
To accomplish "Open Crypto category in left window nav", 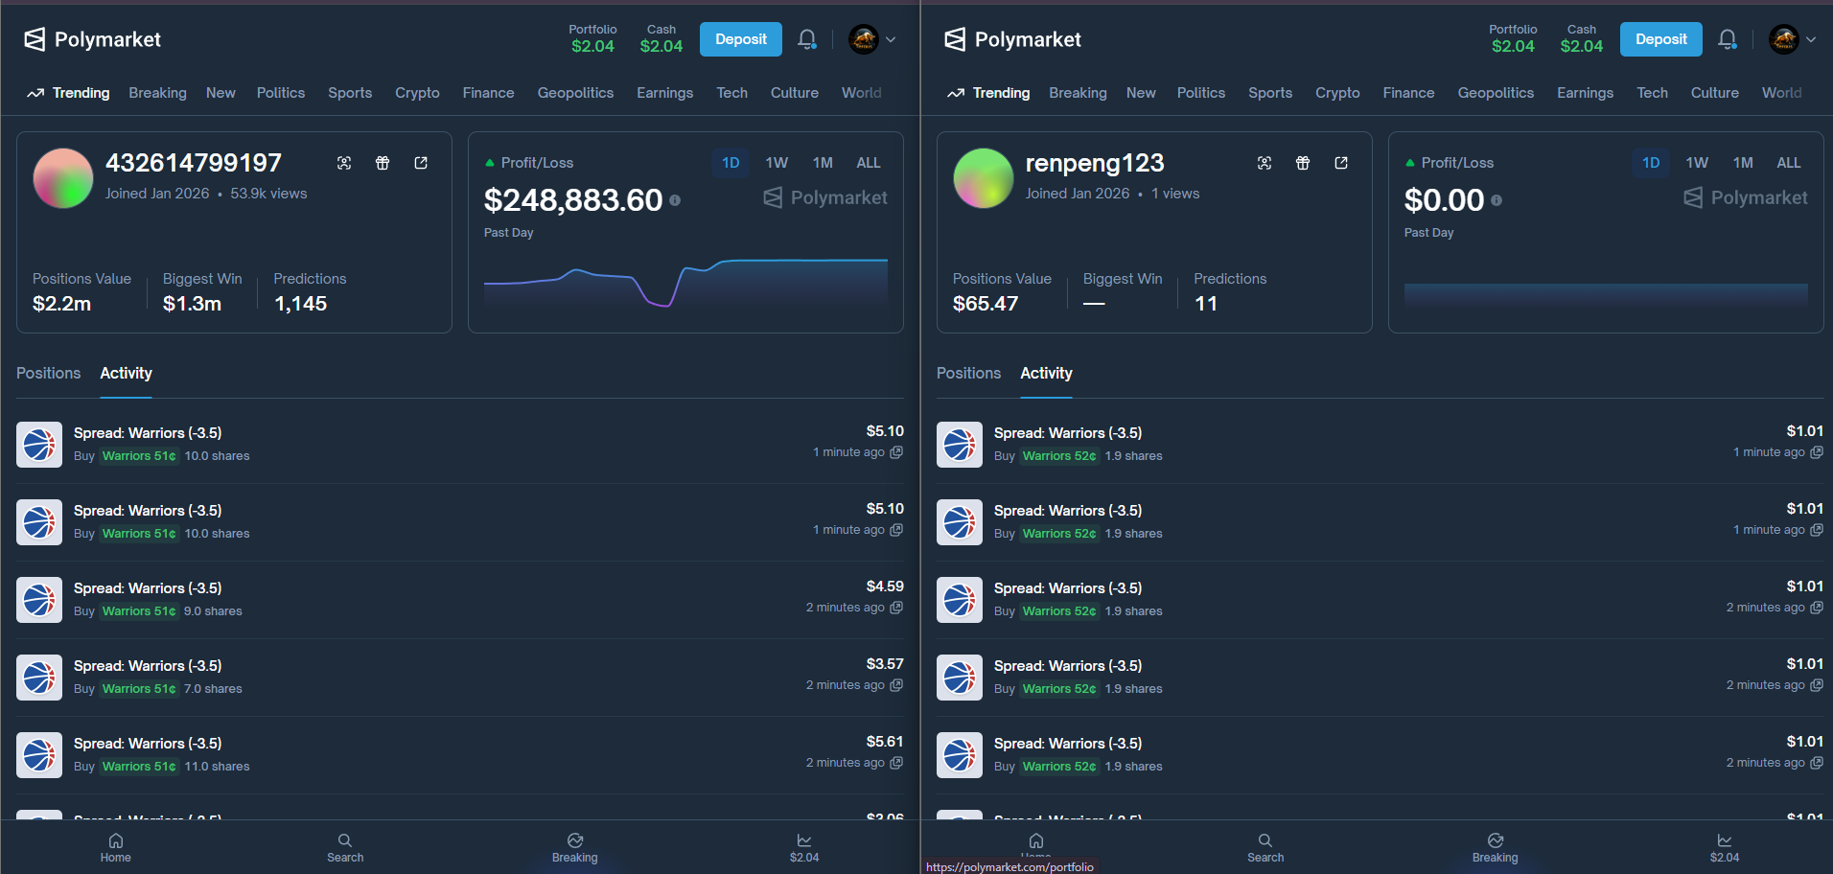I will 417,93.
